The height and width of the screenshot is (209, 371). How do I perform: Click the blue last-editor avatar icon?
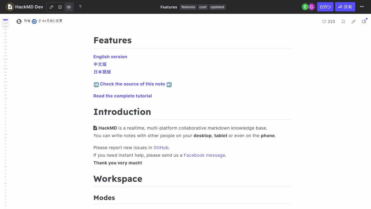pos(34,21)
